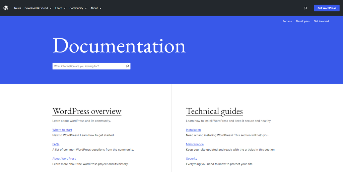The height and width of the screenshot is (172, 343).
Task: Select the Get Involved navigation link
Action: click(x=321, y=21)
